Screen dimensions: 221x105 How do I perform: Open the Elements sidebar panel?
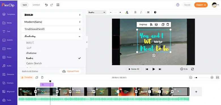8,75
